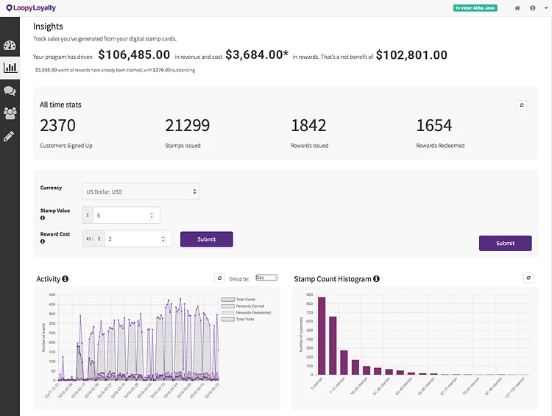Viewport: 552px width, 416px height.
Task: Click the LoopyLoyalty logo
Action: click(31, 8)
